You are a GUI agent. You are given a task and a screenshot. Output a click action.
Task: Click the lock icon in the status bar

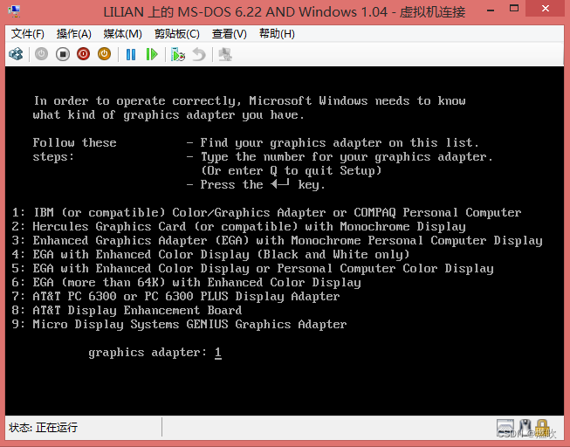542,428
